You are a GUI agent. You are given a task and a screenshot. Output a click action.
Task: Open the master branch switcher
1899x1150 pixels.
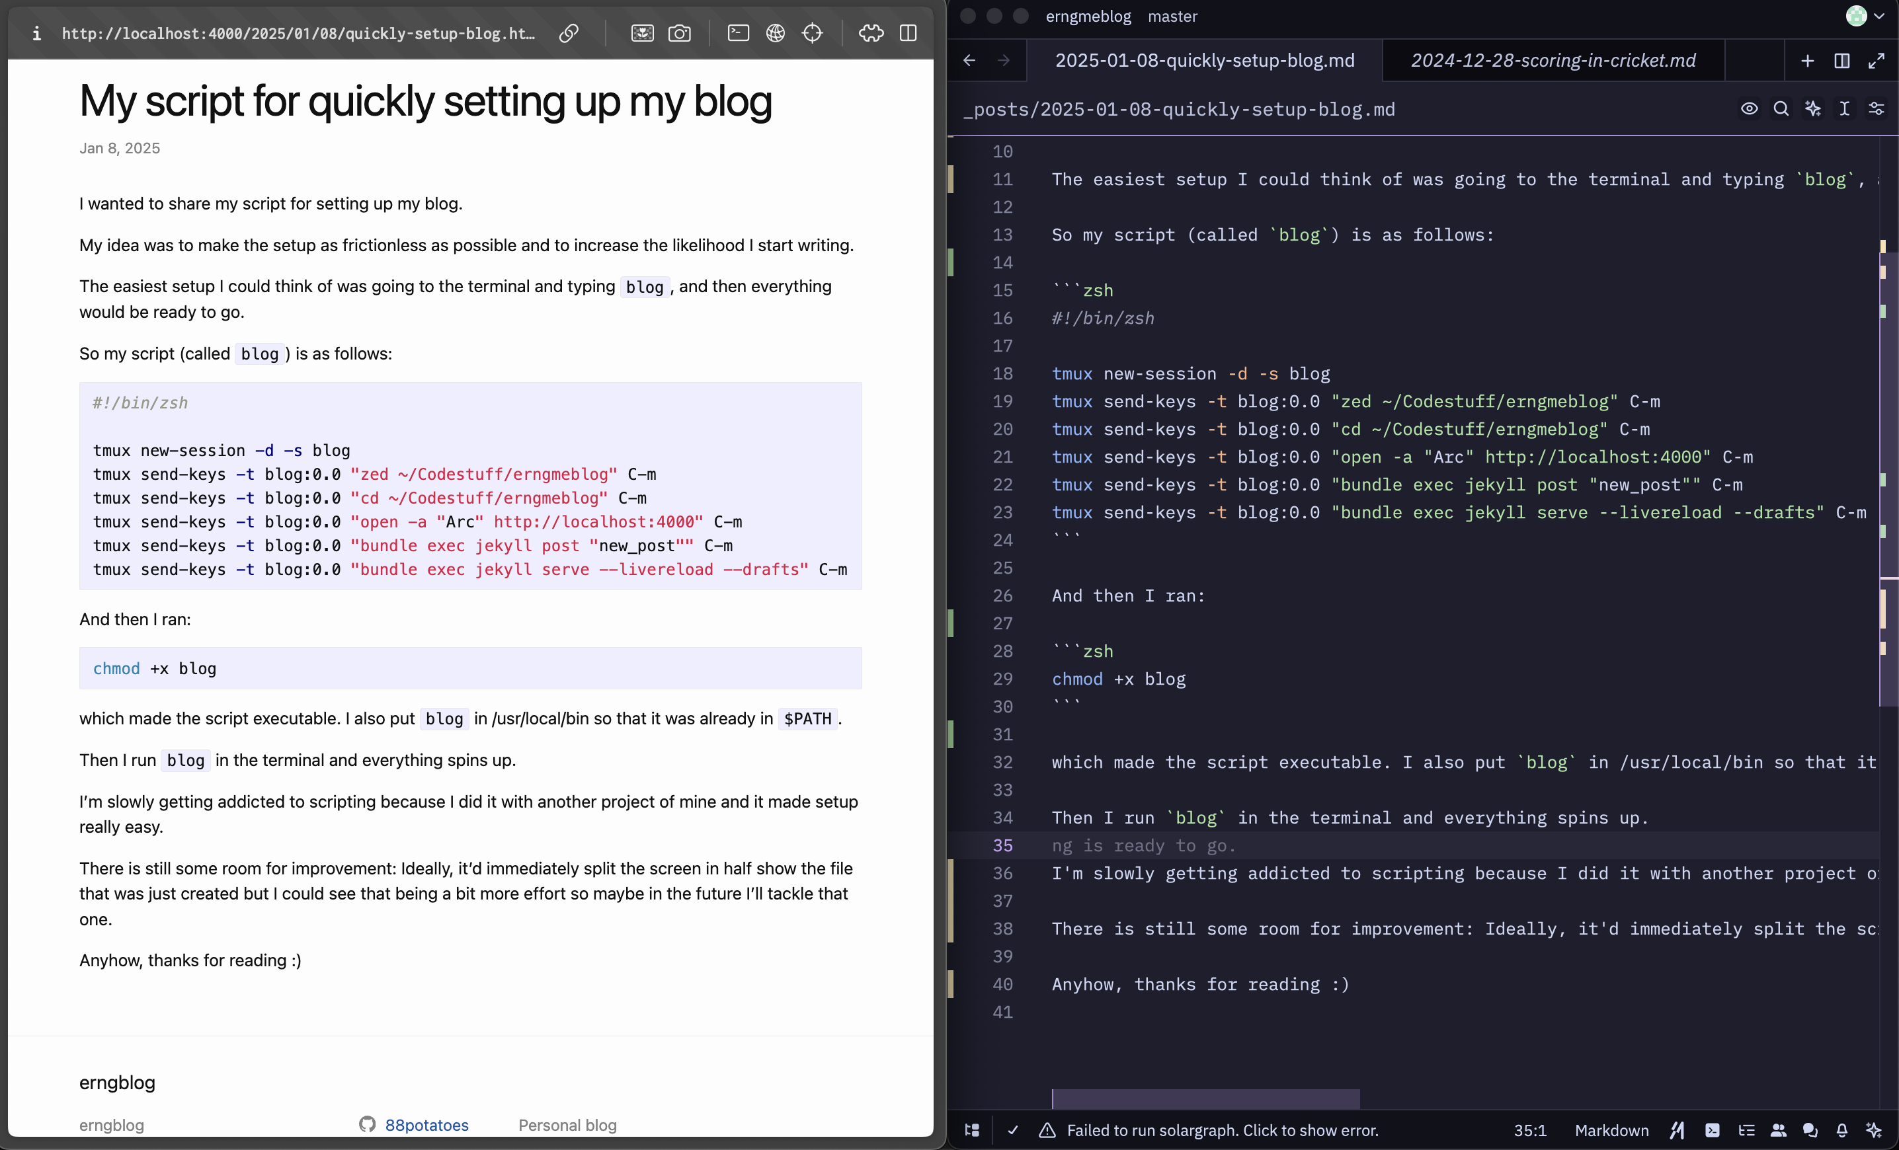(x=1172, y=16)
